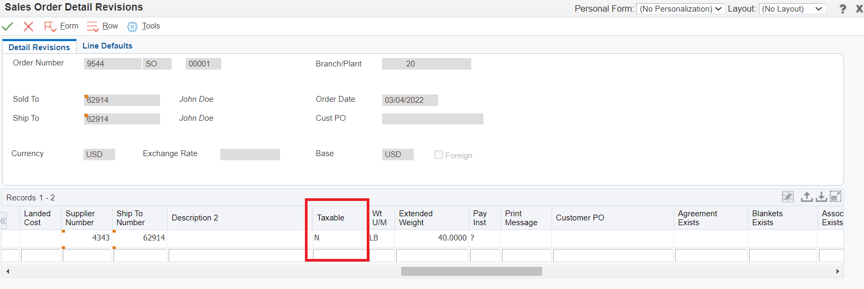Image resolution: width=864 pixels, height=289 pixels.
Task: Open the Form menu
Action: (x=69, y=26)
